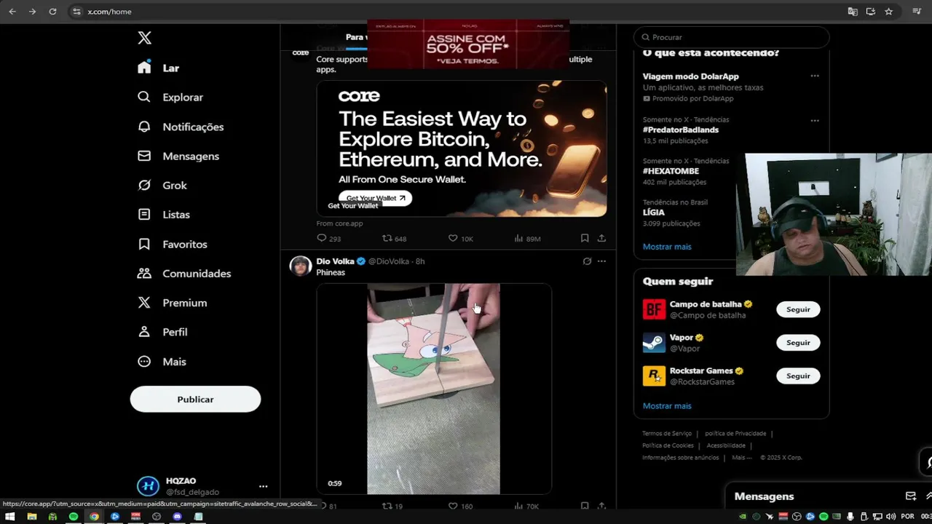Repost the Dio Volka post
This screenshot has width=932, height=524.
click(x=392, y=506)
